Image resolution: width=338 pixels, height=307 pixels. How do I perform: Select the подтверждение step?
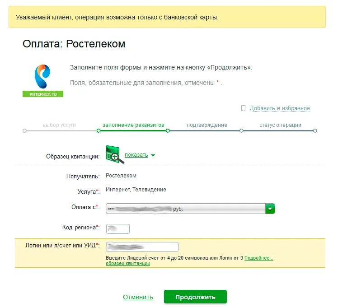pyautogui.click(x=207, y=125)
